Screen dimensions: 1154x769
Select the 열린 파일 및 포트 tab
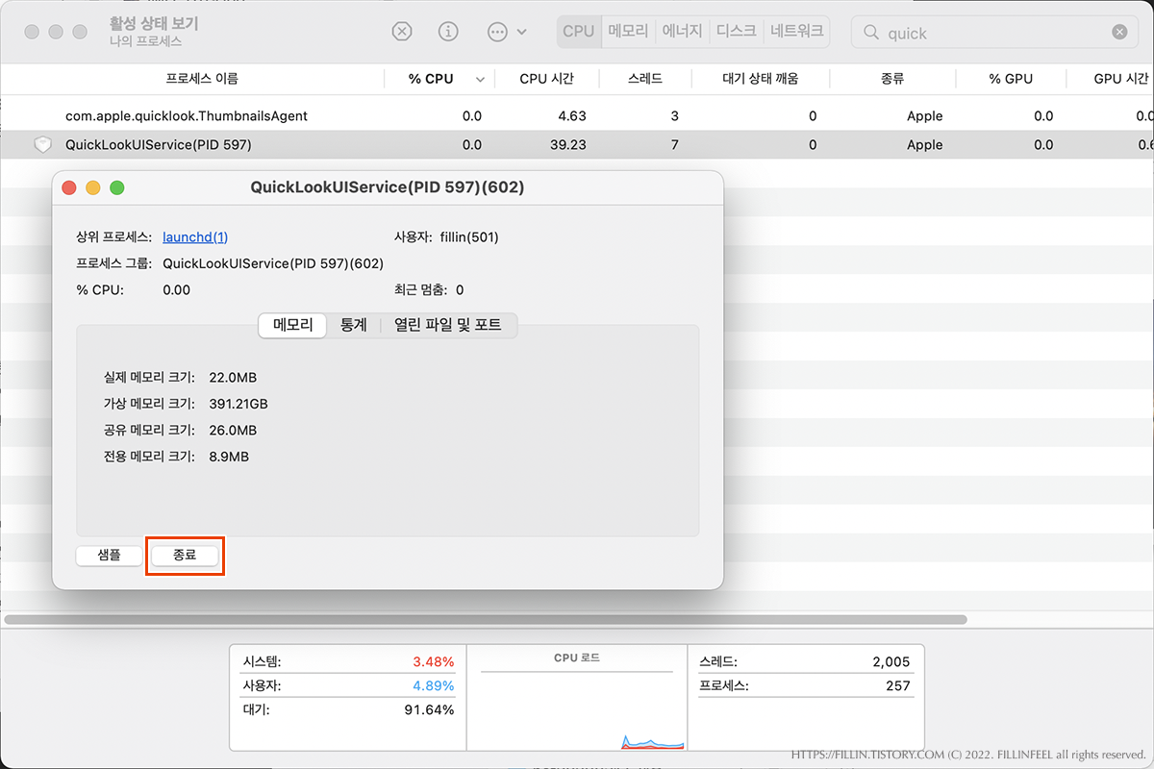pos(448,325)
